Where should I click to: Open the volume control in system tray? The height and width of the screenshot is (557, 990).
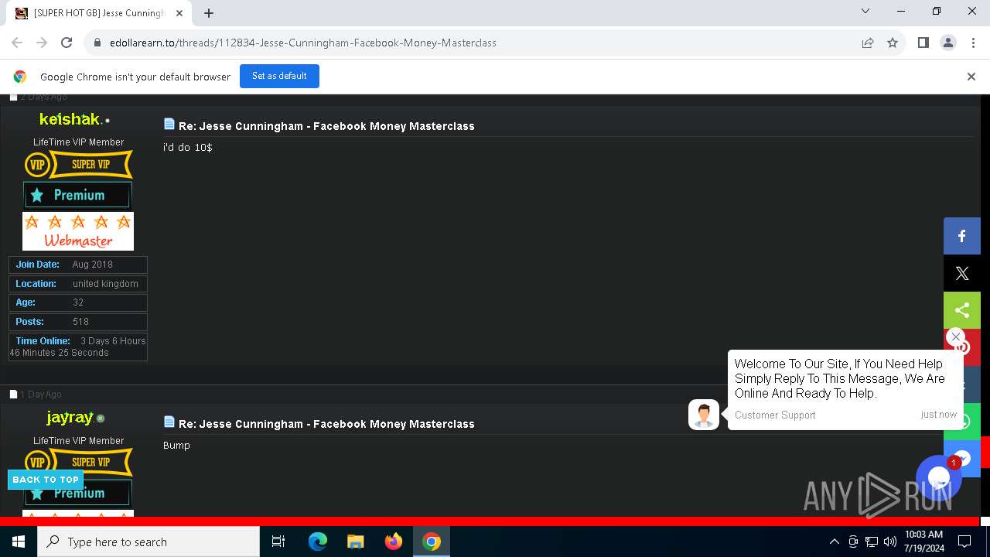click(x=890, y=542)
